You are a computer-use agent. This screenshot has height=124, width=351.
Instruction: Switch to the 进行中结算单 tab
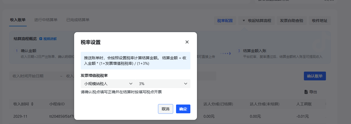coord(46,20)
